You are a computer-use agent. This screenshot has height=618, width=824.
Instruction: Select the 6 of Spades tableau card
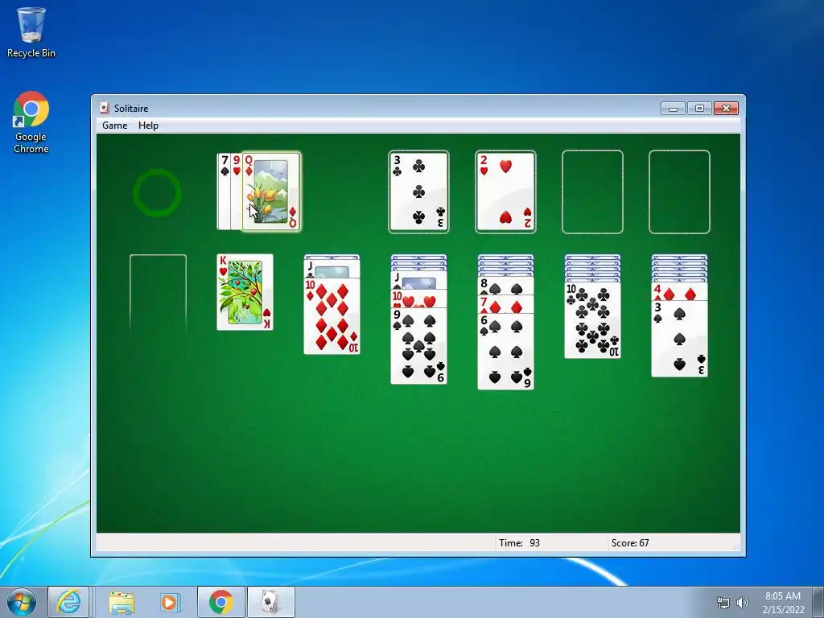[x=505, y=351]
